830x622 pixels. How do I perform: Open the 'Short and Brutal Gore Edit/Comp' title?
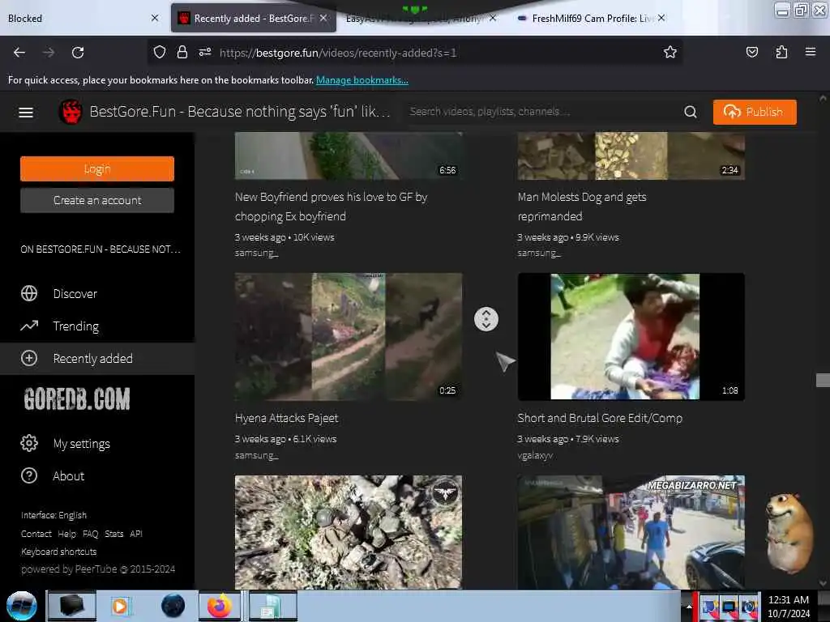point(600,418)
